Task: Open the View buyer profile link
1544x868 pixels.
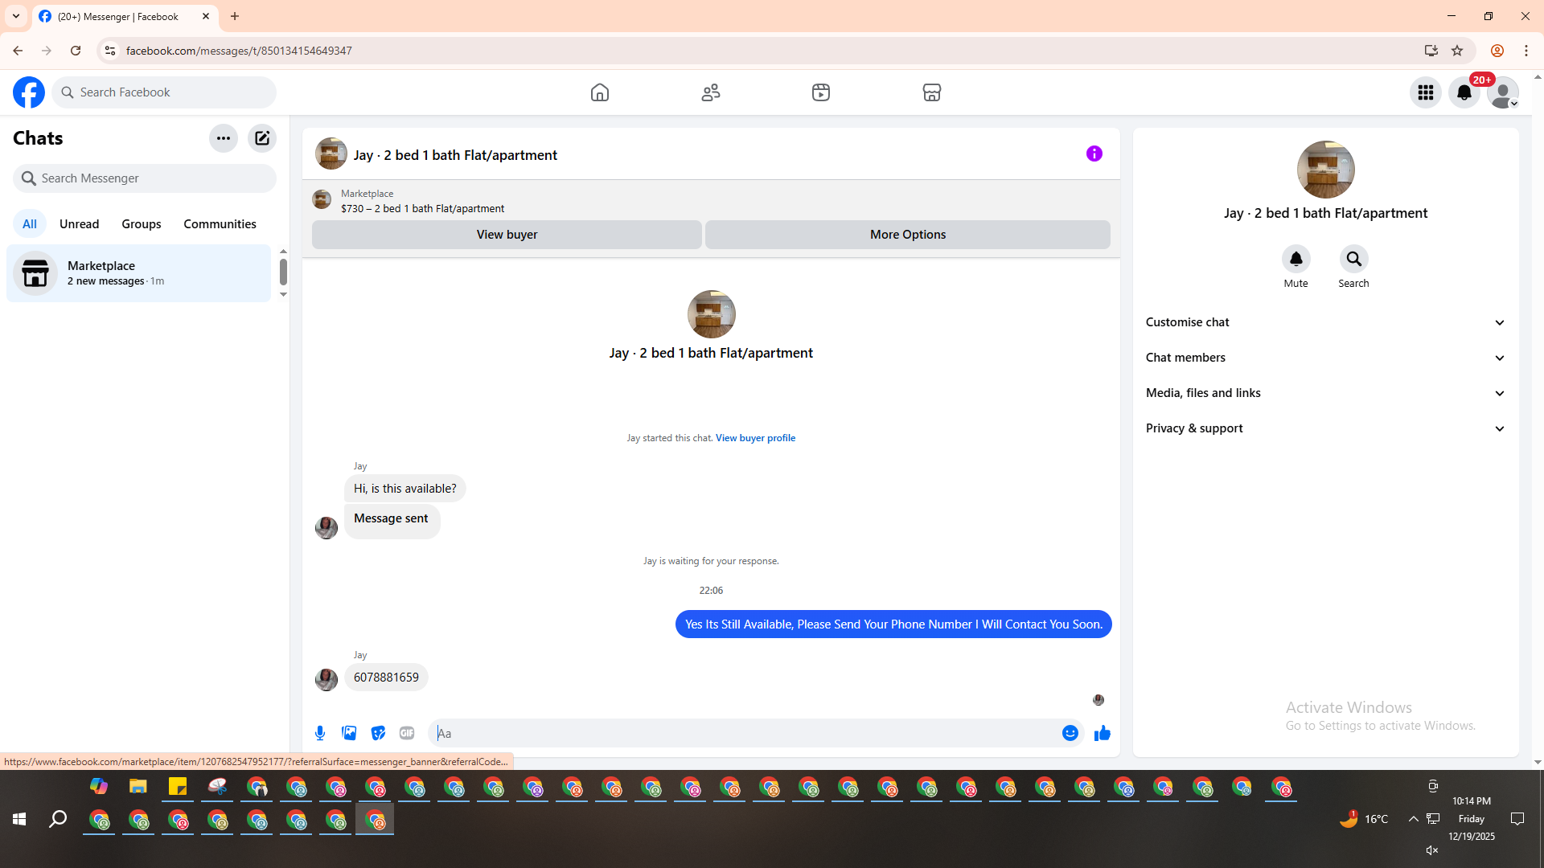Action: tap(755, 438)
